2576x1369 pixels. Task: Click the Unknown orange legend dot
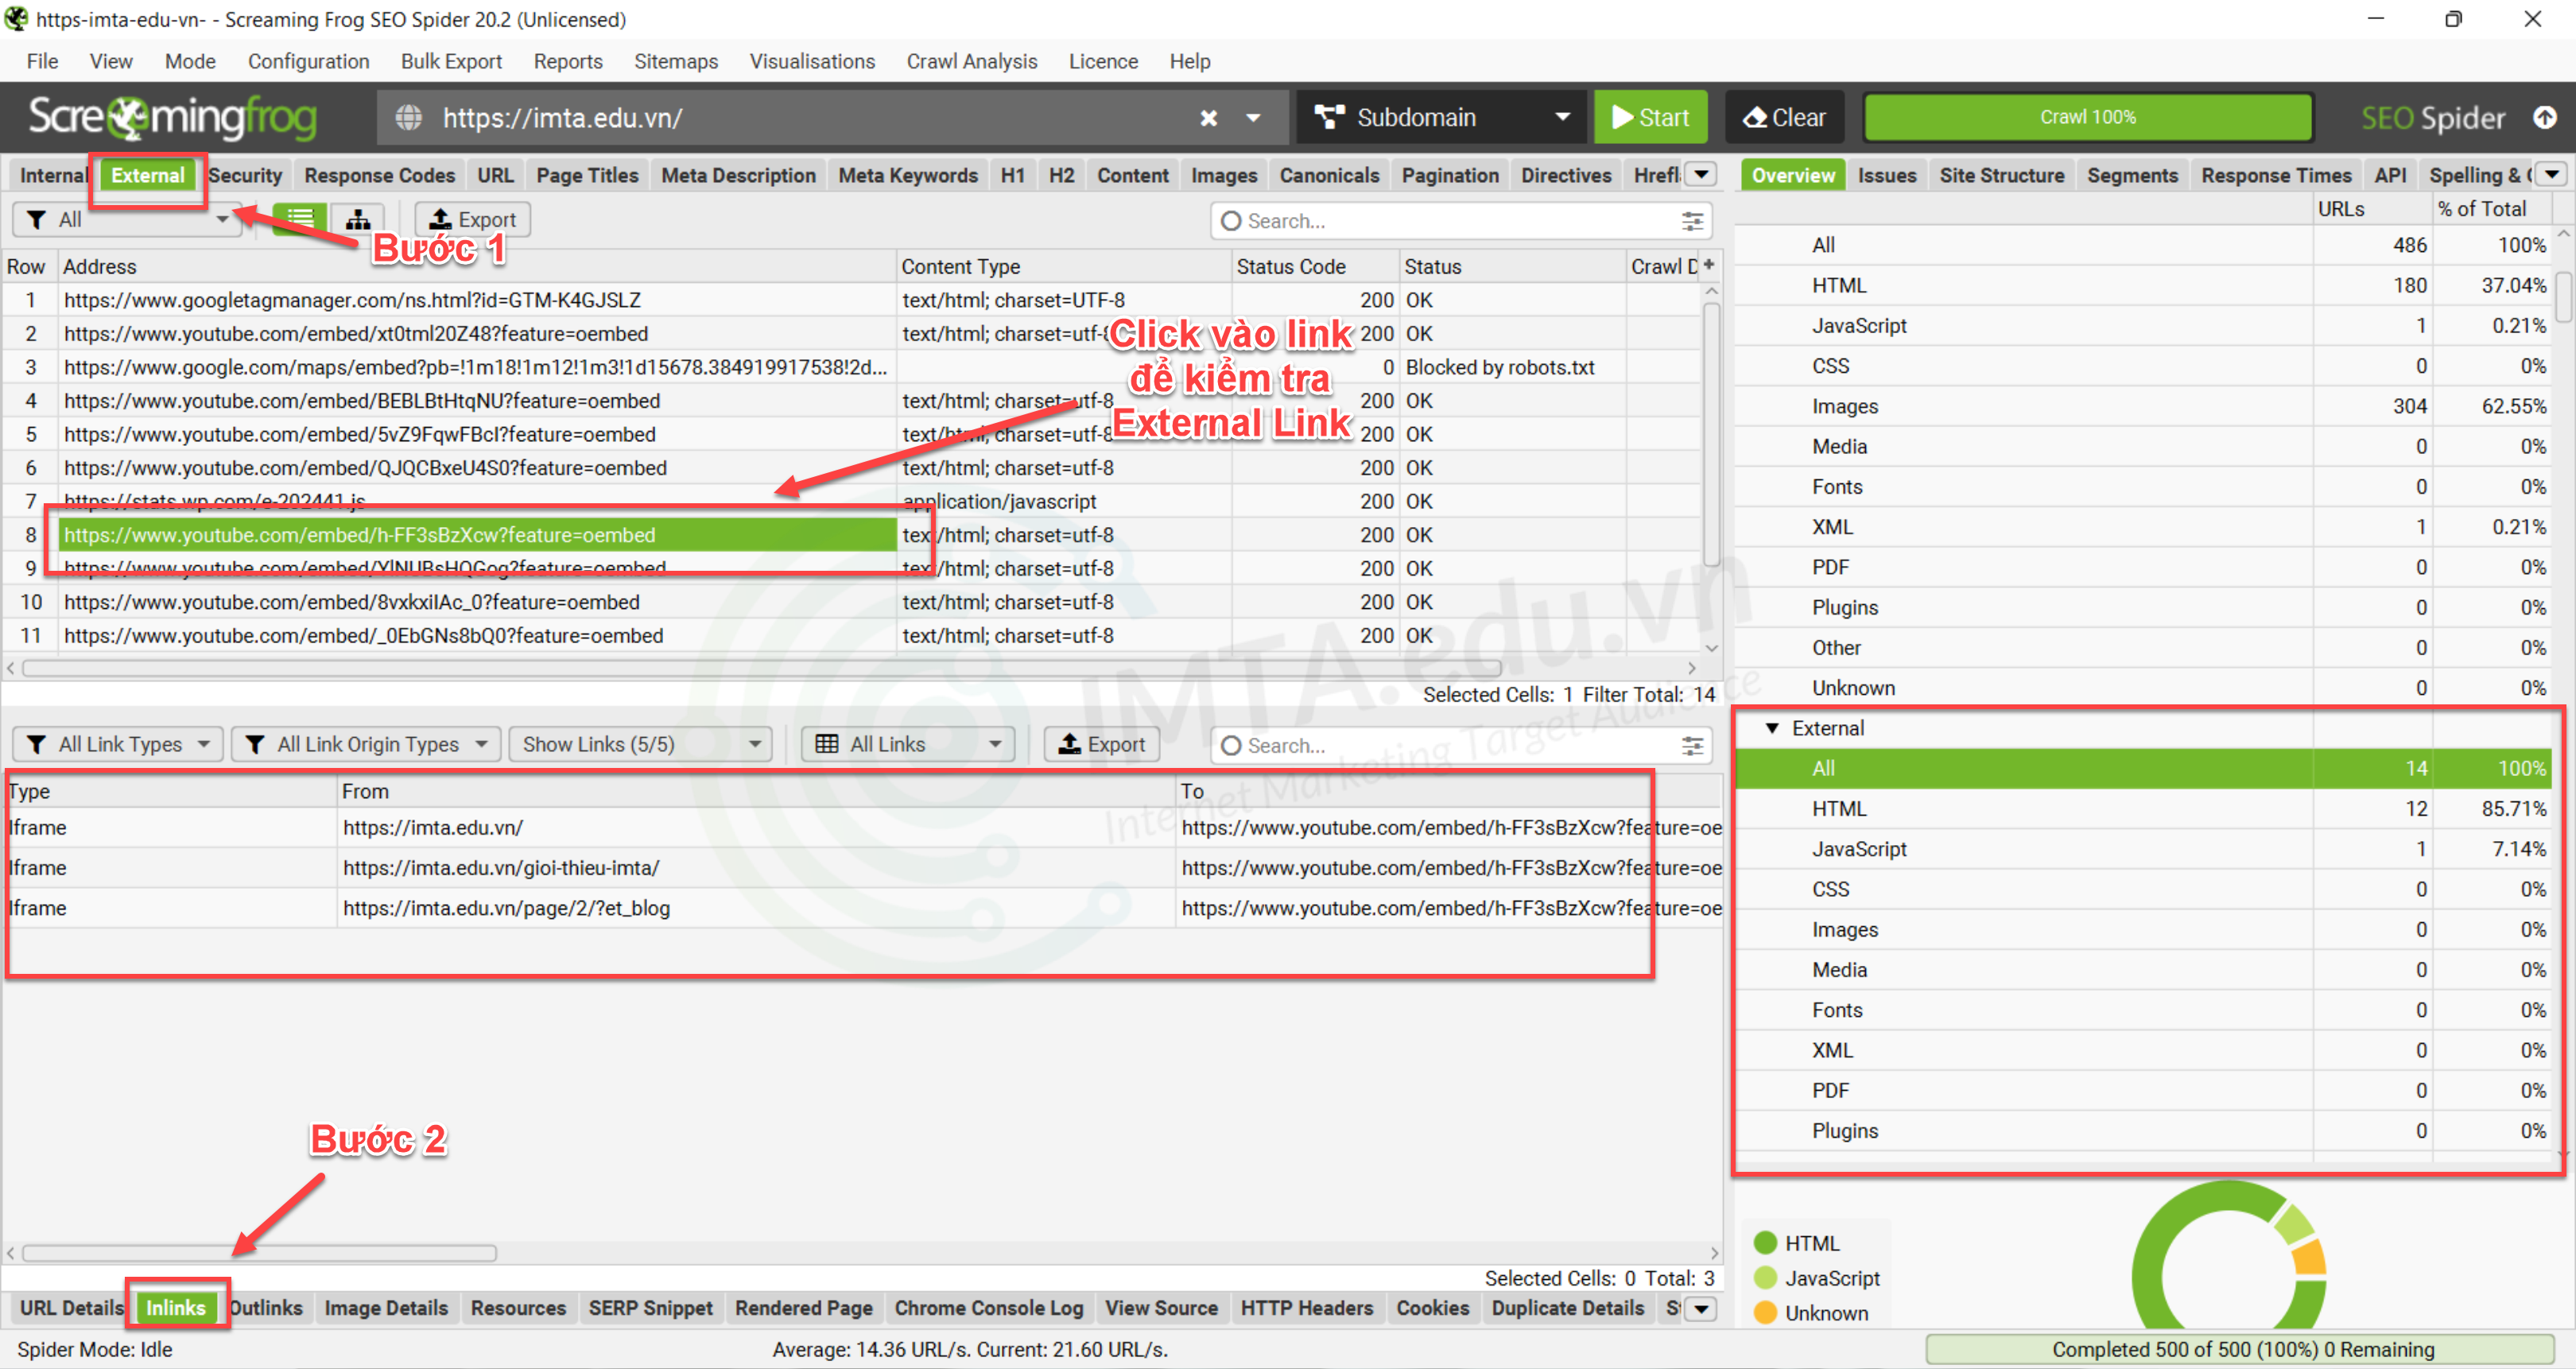[1765, 1313]
